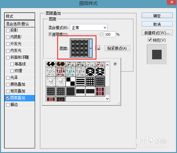Screen dimensions: 177x153
Task: Toggle the 光泽 checkbox
Action: coord(8,78)
